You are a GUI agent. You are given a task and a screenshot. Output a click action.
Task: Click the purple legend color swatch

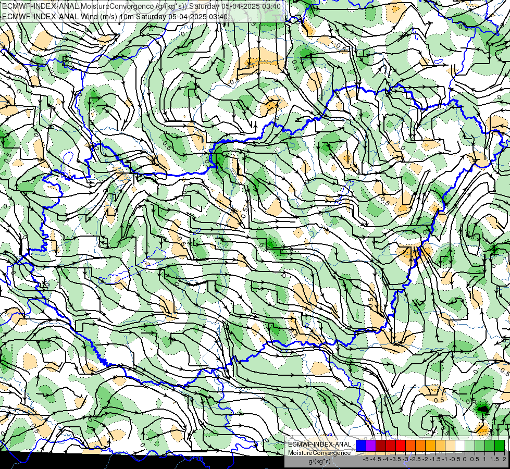[371, 446]
